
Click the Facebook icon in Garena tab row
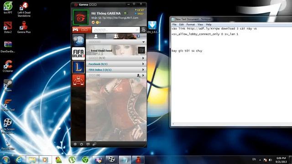138,36
